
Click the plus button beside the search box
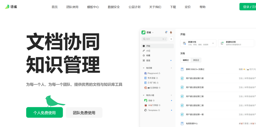point(171,39)
